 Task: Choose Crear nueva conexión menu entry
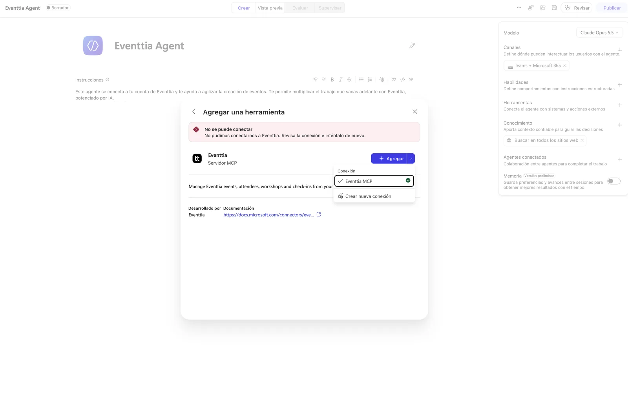[x=374, y=196]
